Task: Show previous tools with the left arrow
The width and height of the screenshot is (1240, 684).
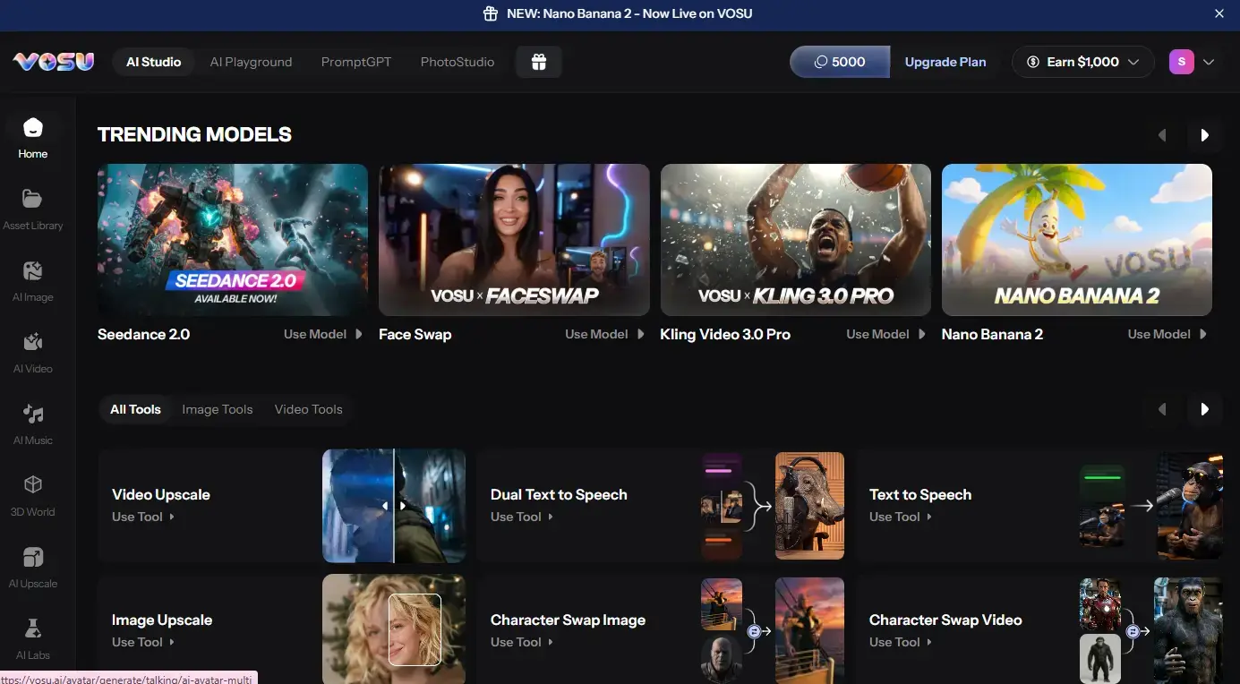Action: [x=1162, y=409]
